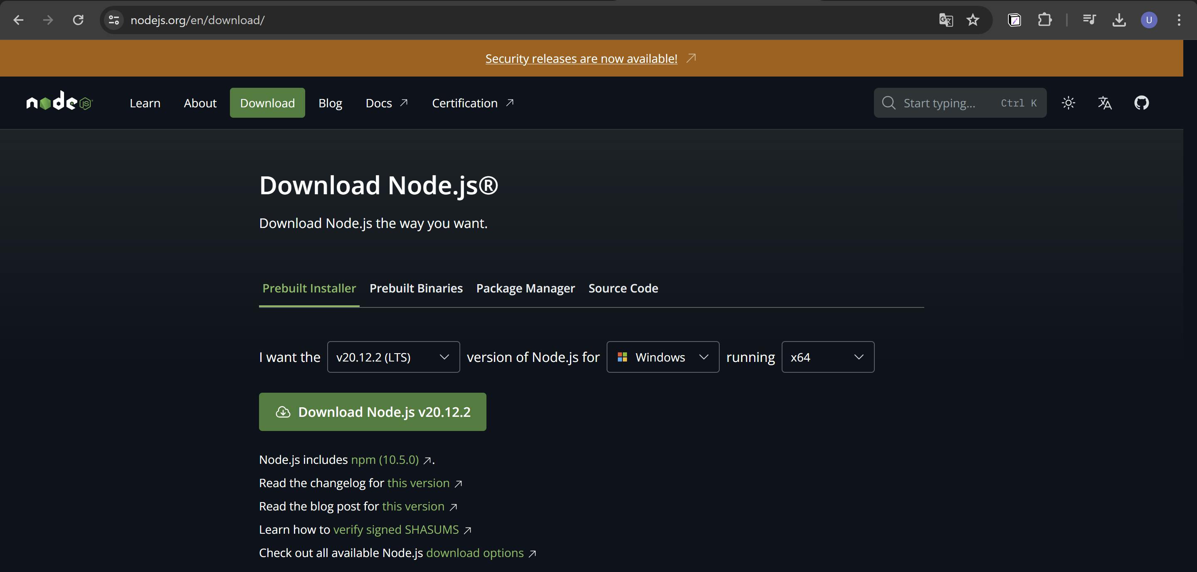1197x572 pixels.
Task: Toggle the light/dark theme sun icon
Action: (1068, 103)
